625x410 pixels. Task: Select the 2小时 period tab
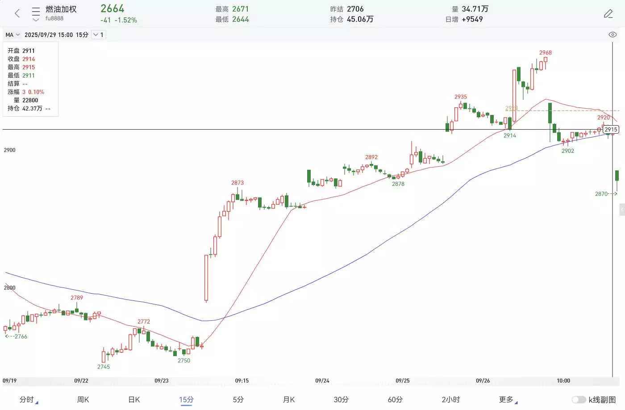[x=450, y=400]
